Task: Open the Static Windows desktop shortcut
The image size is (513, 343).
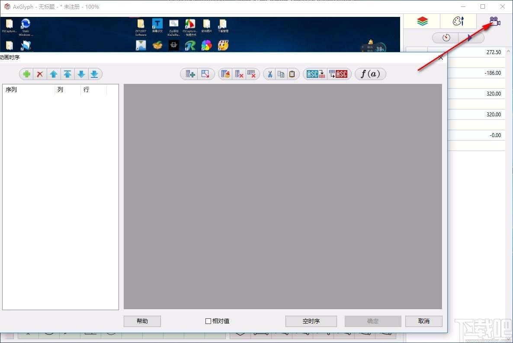Action: 26,27
